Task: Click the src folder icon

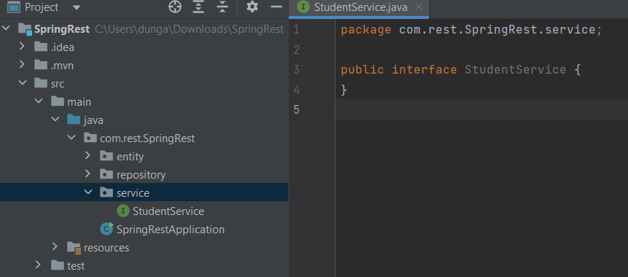Action: pos(41,83)
